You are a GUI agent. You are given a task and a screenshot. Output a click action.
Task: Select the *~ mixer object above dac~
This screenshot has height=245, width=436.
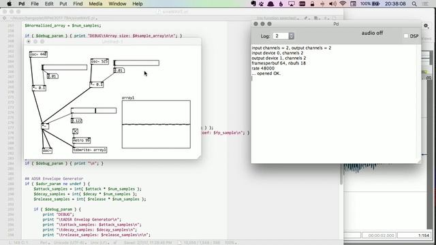[45, 126]
